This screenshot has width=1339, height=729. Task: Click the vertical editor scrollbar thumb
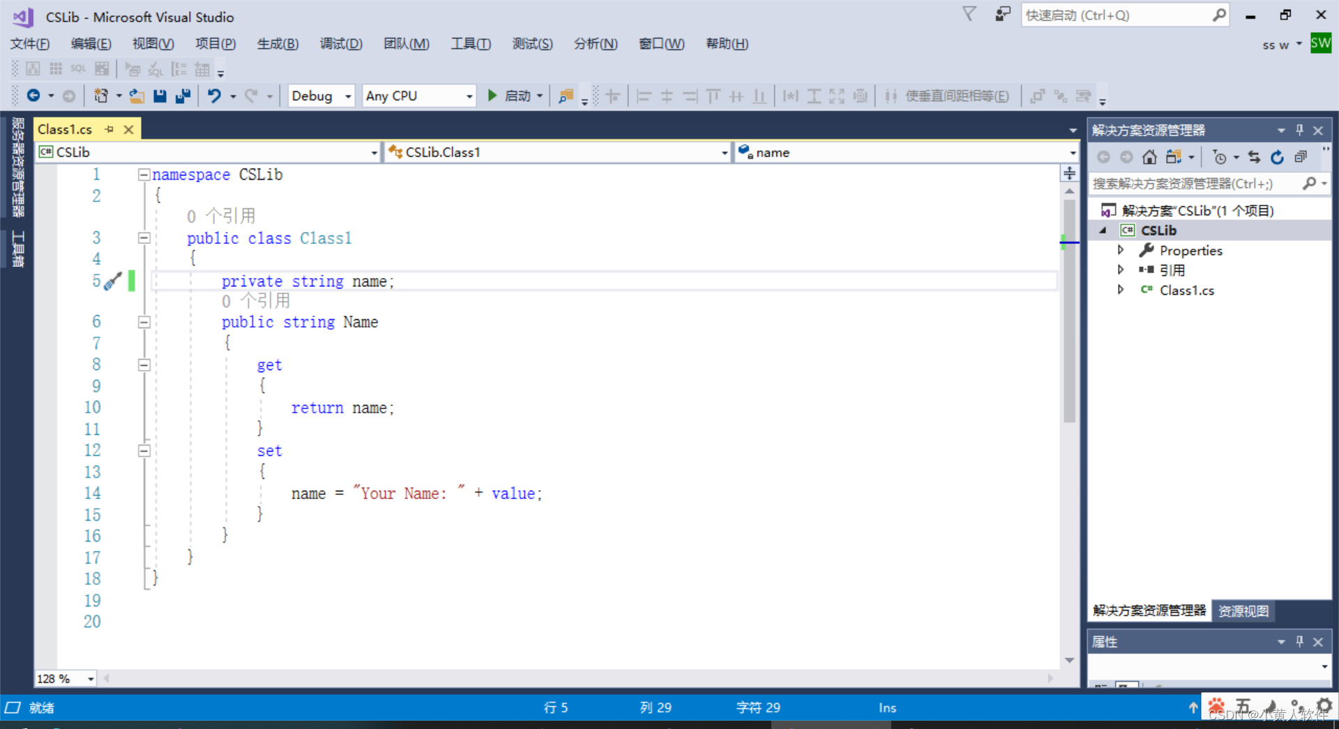pos(1069,311)
